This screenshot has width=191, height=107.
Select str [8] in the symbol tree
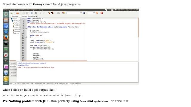pyautogui.click(x=17, y=33)
